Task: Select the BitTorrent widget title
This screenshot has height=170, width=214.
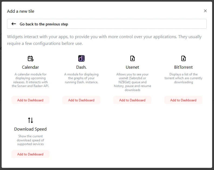Action: tap(183, 67)
